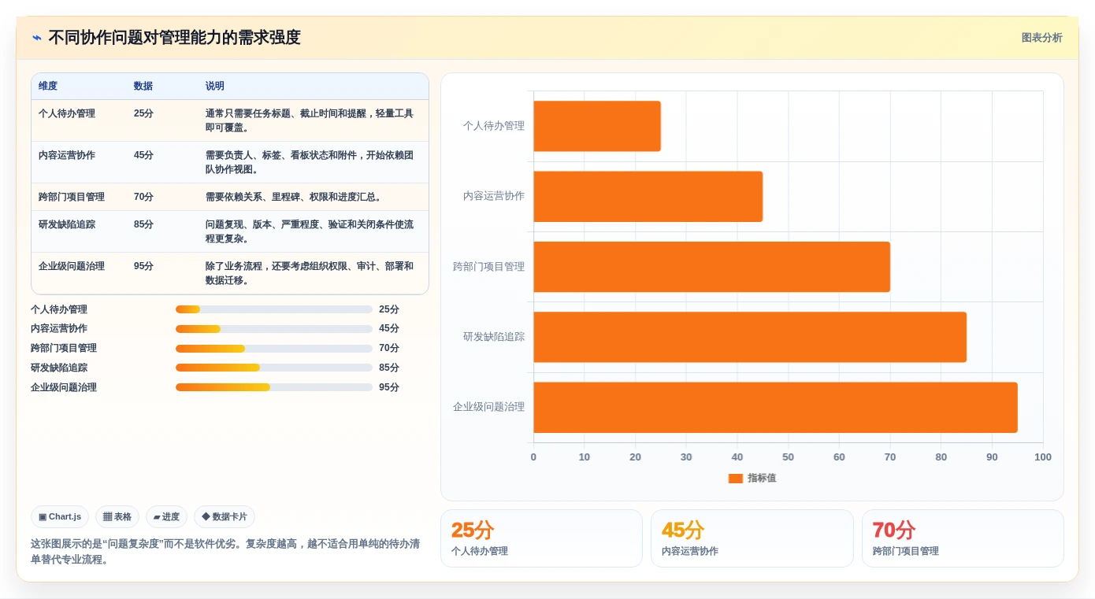Open the 45分 内容运营协作 data card
This screenshot has width=1095, height=599.
tap(752, 538)
